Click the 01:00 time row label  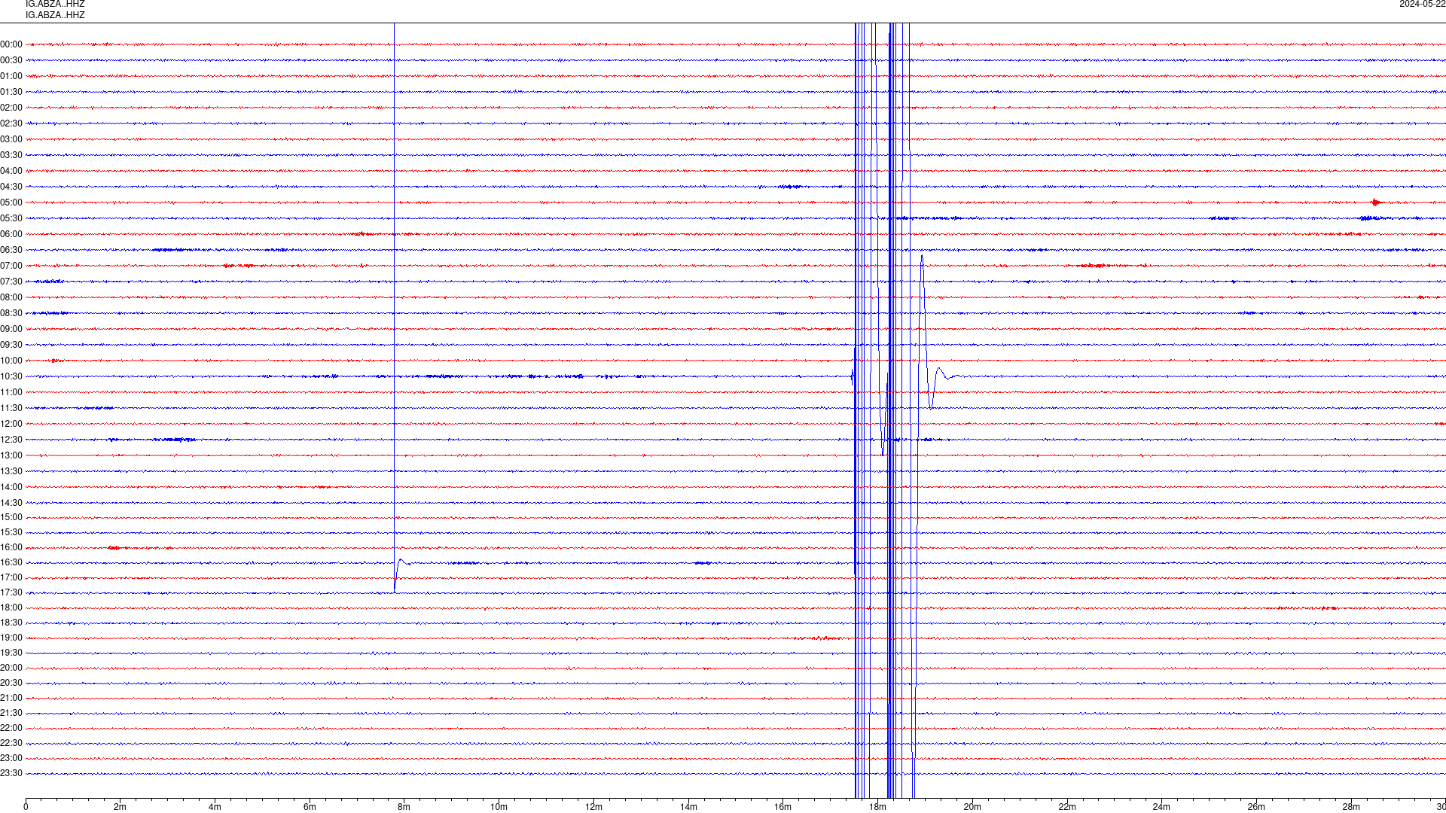tap(11, 76)
